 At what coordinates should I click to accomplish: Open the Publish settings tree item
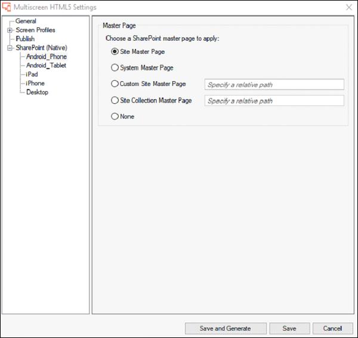[25, 39]
